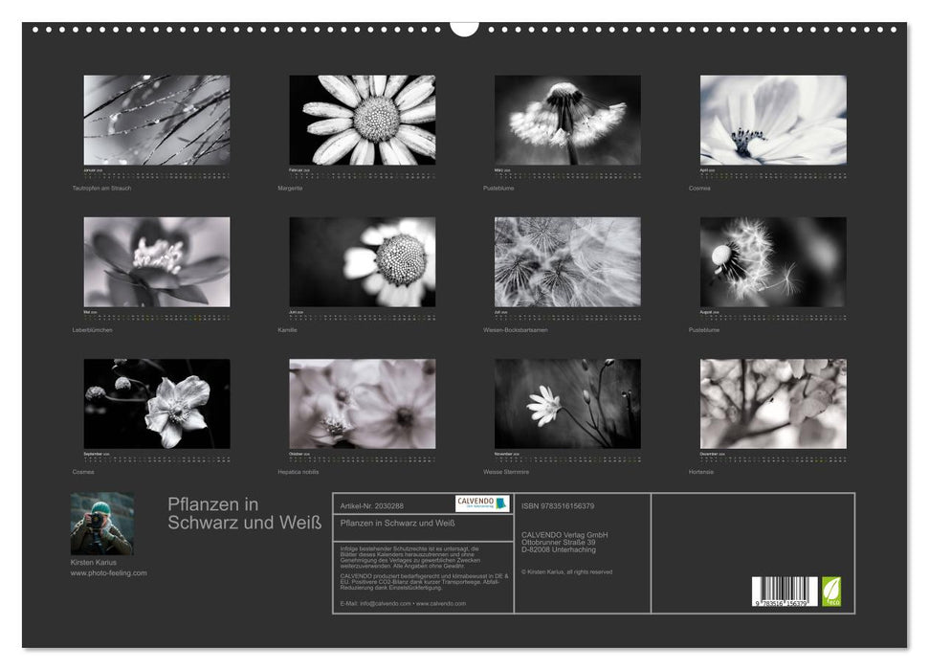The height and width of the screenshot is (670, 929).
Task: Click the CALVENDO logo badge
Action: pyautogui.click(x=482, y=503)
